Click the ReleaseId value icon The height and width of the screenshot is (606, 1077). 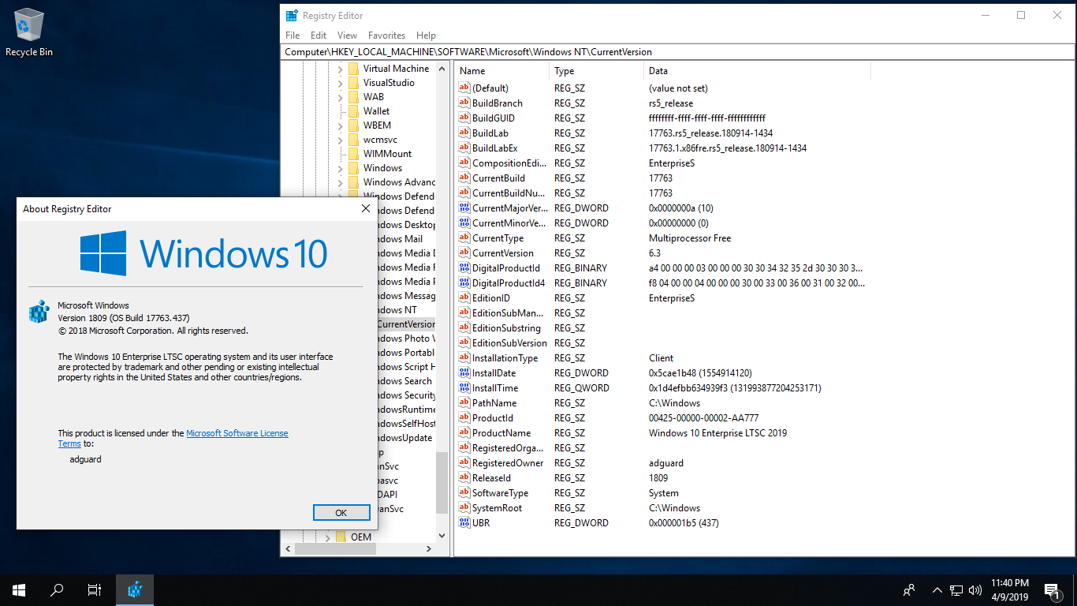(464, 477)
